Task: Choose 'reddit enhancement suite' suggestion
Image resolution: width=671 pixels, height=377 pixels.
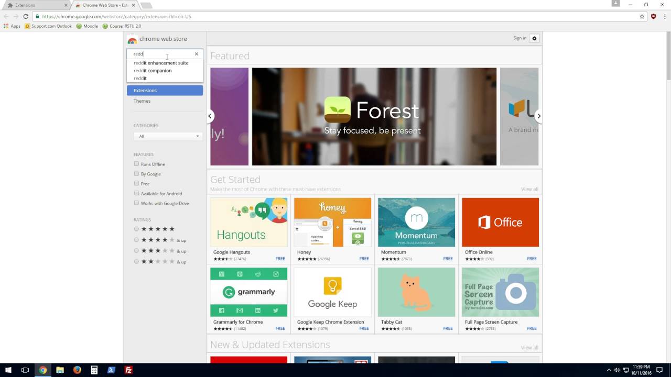Action: coord(161,63)
